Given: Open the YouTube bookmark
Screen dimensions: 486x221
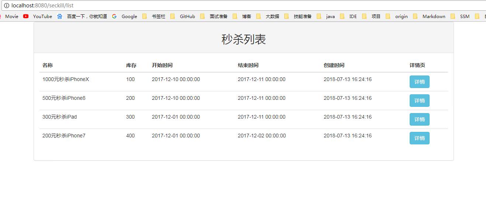Looking at the screenshot, I should [38, 16].
